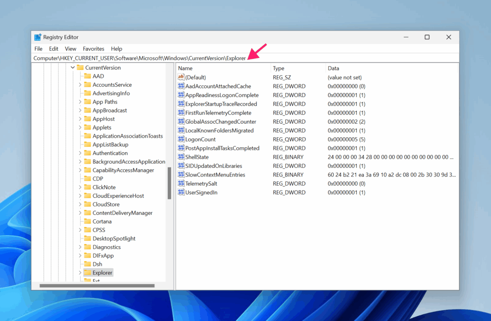Click the data 0x00000002 (2)
Image resolution: width=491 pixels, height=321 pixels.
pyautogui.click(x=346, y=121)
